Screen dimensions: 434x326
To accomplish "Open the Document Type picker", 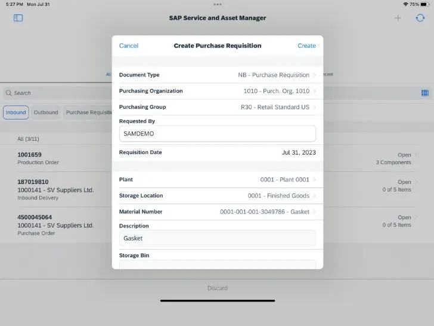I will [x=218, y=75].
